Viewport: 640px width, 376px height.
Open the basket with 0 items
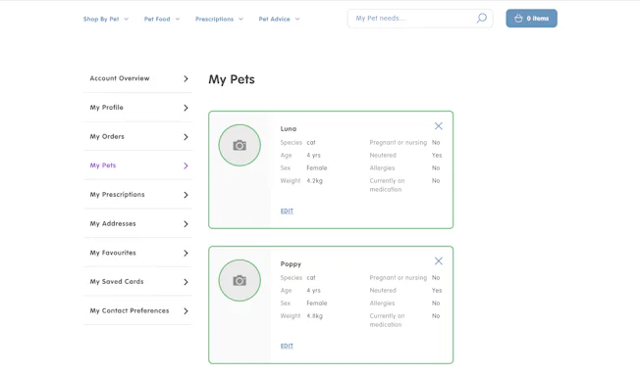coord(531,19)
